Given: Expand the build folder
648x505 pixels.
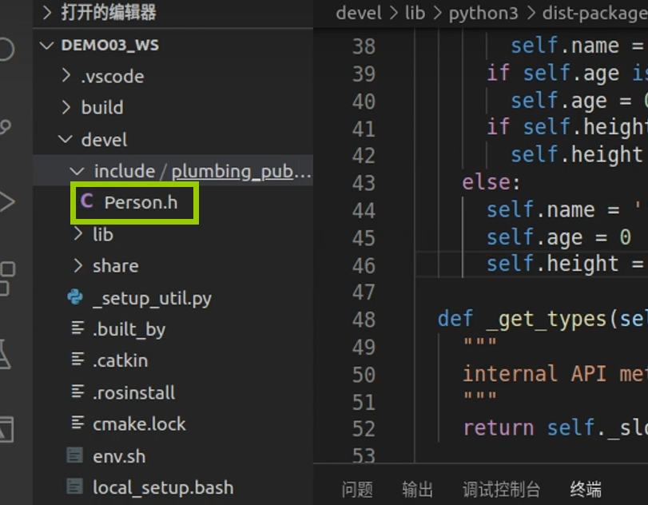Looking at the screenshot, I should tap(101, 107).
